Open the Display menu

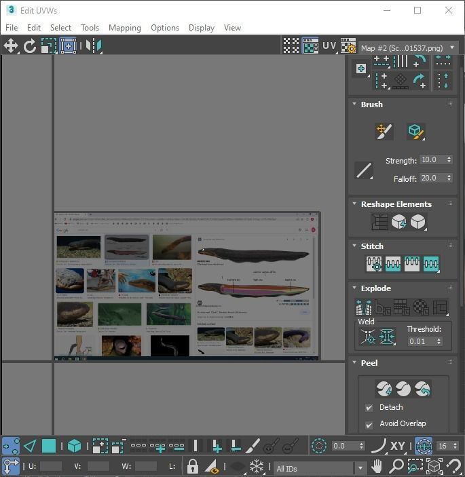[x=202, y=28]
